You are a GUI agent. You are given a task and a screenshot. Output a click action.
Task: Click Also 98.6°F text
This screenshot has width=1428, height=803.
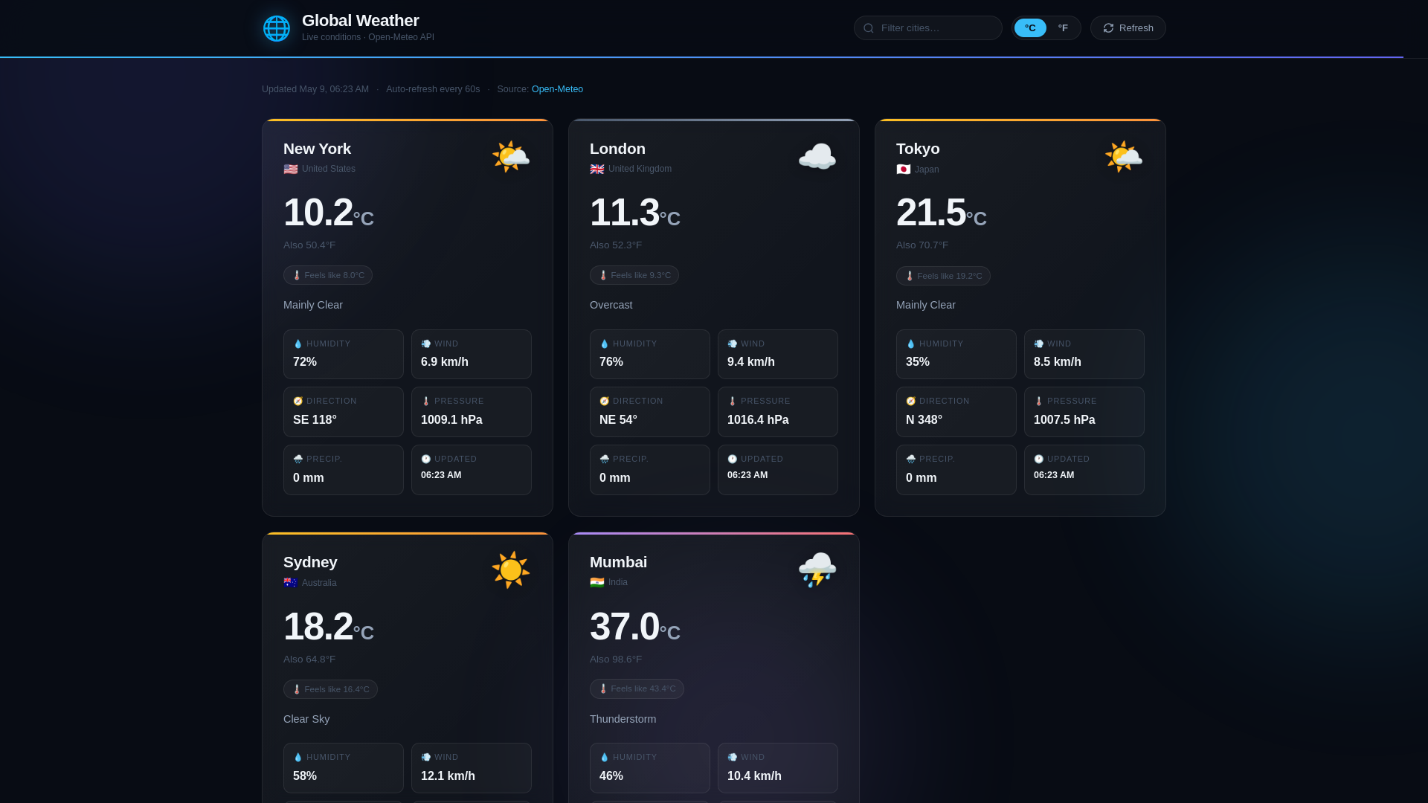click(x=616, y=660)
